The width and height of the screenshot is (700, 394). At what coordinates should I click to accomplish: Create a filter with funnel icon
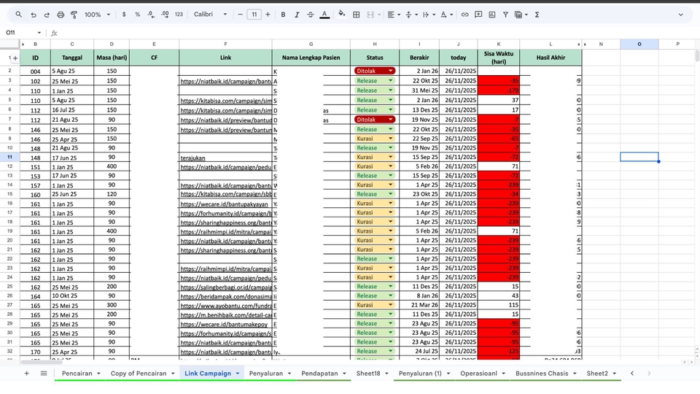click(x=505, y=15)
